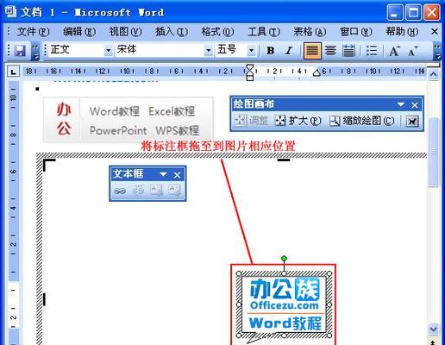This screenshot has height=345, width=445.
Task: Click the green rotation handle above callout
Action: point(284,259)
